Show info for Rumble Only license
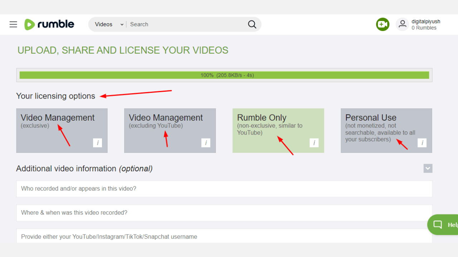458x257 pixels. [x=314, y=143]
